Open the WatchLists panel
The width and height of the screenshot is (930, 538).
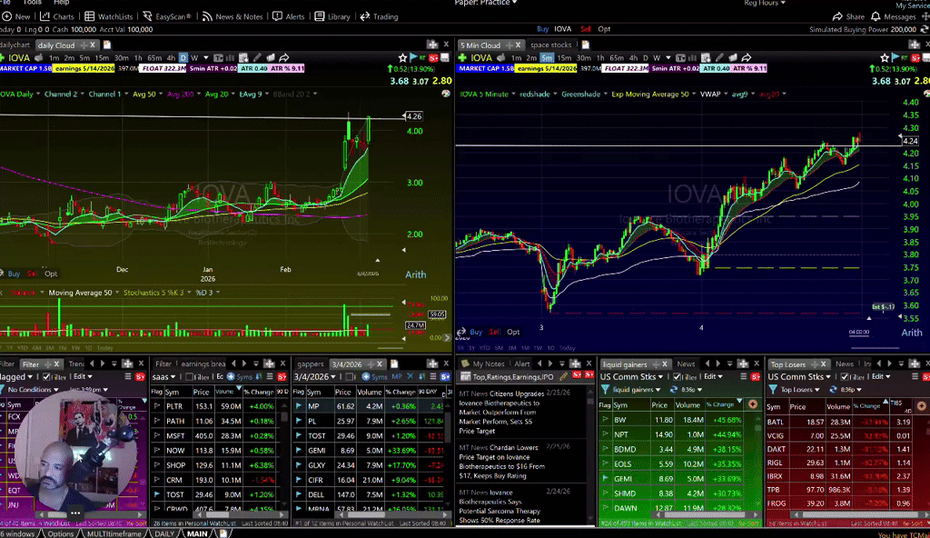coord(115,16)
